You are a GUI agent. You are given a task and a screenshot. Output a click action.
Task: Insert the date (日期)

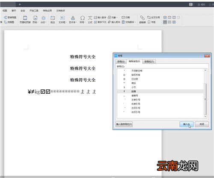[x=126, y=18]
